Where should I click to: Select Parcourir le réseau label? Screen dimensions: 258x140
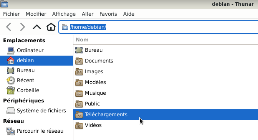click(40, 131)
